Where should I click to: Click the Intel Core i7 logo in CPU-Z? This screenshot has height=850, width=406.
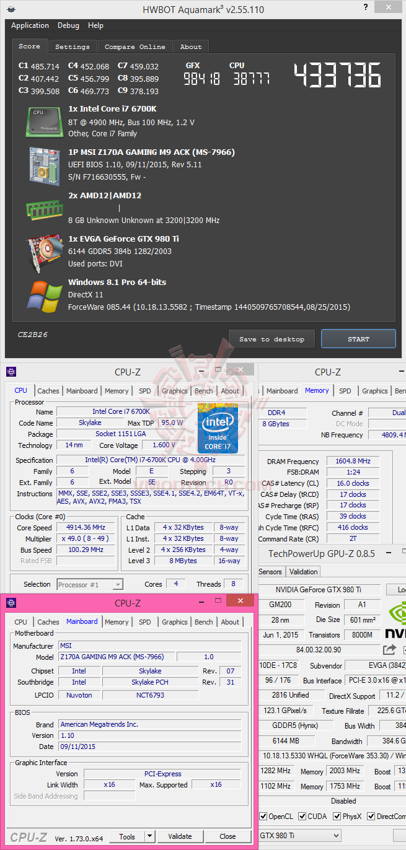(x=218, y=429)
